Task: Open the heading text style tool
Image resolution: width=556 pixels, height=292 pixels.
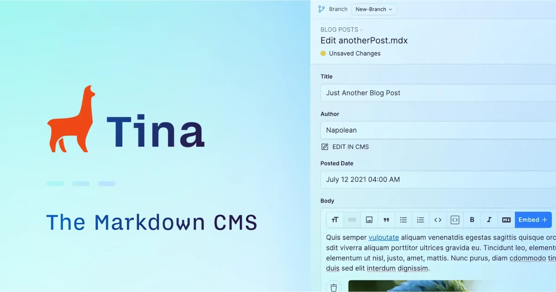Action: coord(335,220)
